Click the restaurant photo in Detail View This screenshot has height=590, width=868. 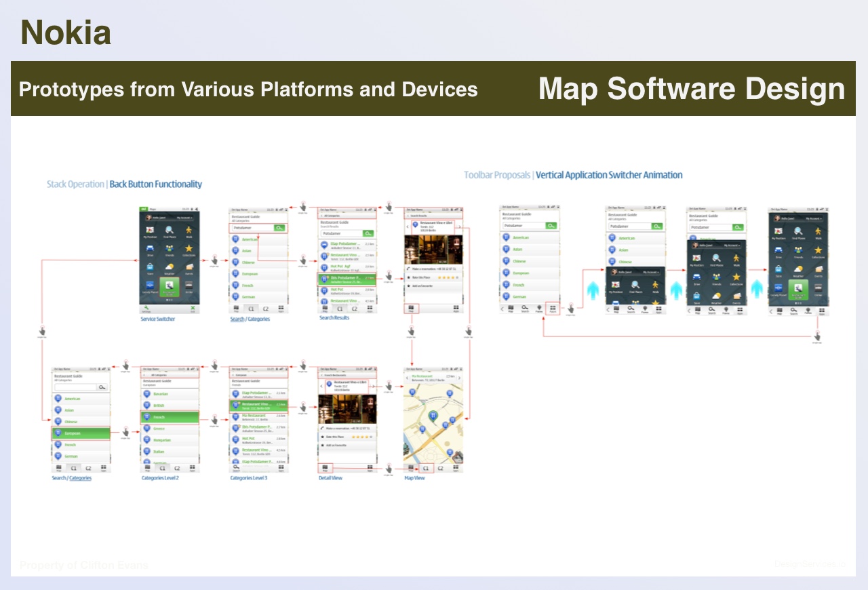(x=347, y=409)
